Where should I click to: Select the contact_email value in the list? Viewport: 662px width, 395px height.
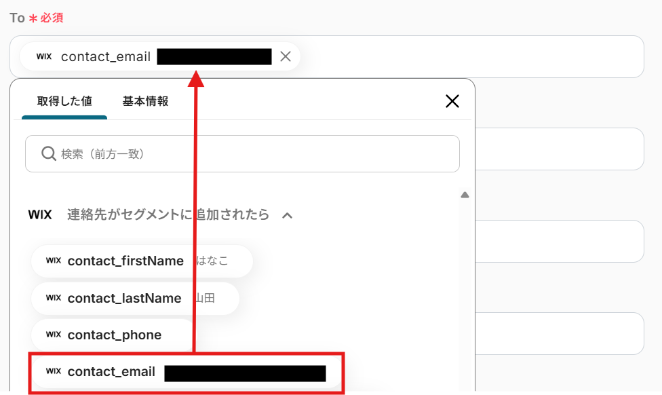(186, 372)
